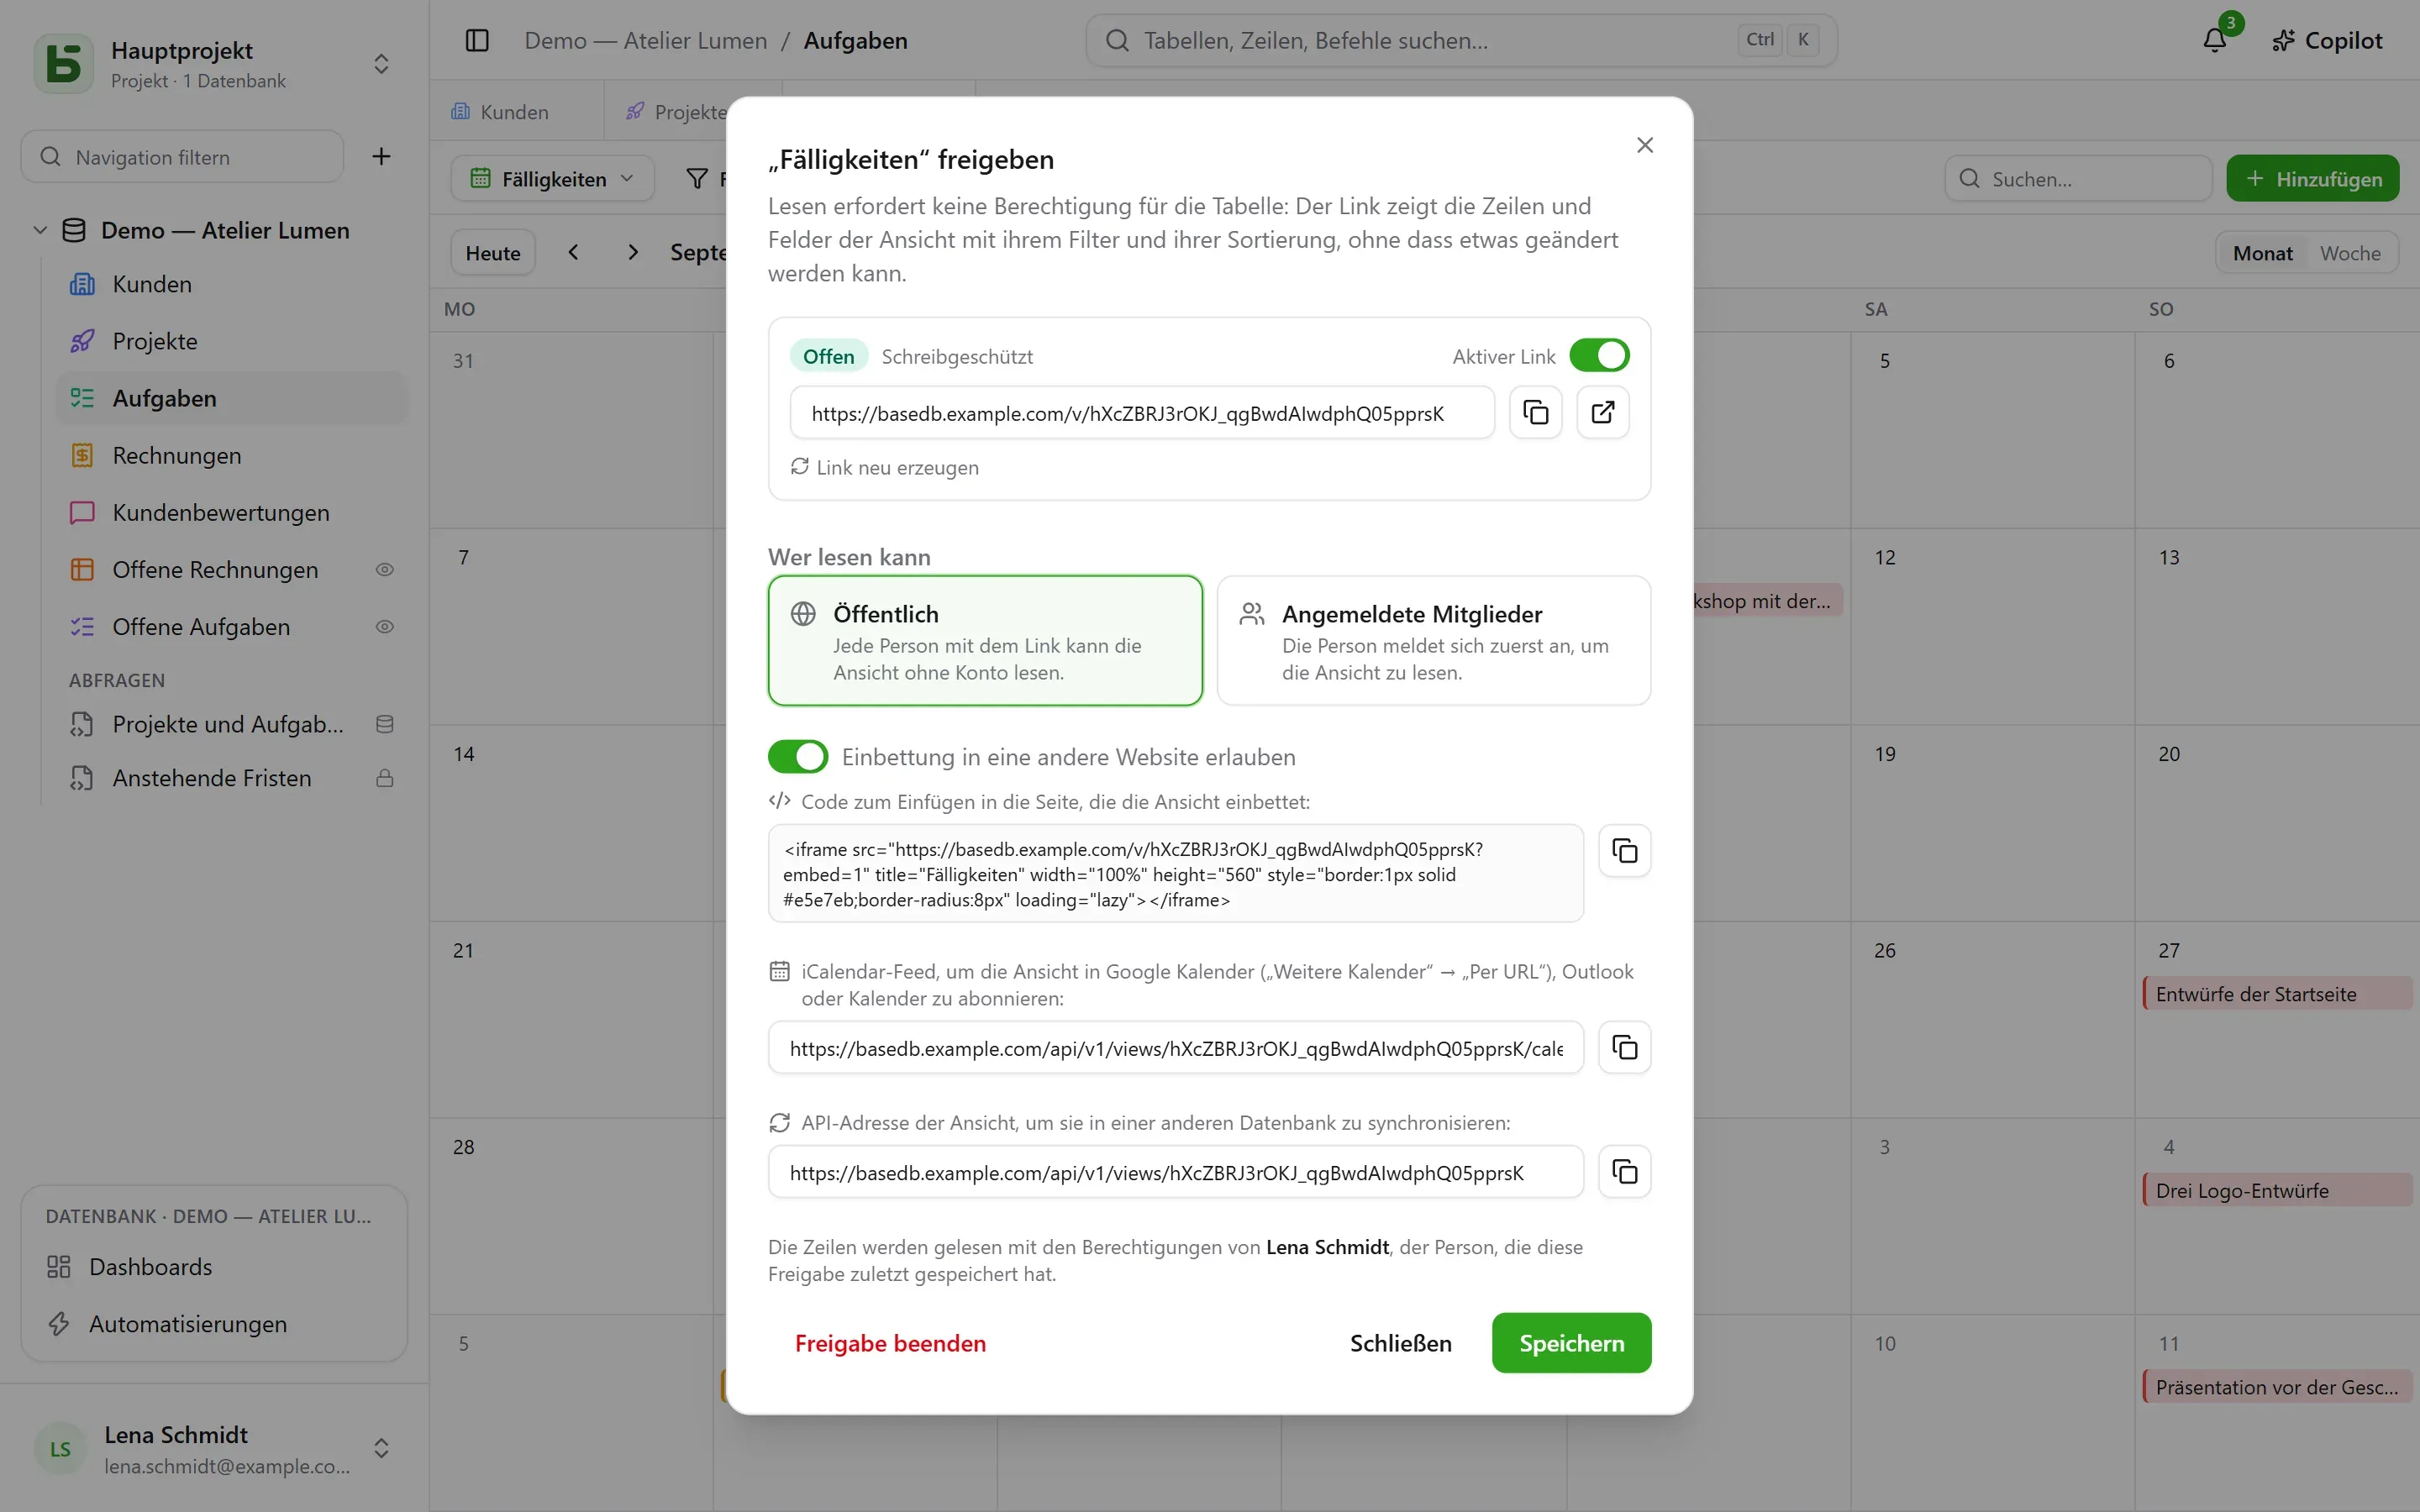This screenshot has width=2420, height=1512.
Task: Select the Öffentlich read option
Action: pyautogui.click(x=985, y=640)
